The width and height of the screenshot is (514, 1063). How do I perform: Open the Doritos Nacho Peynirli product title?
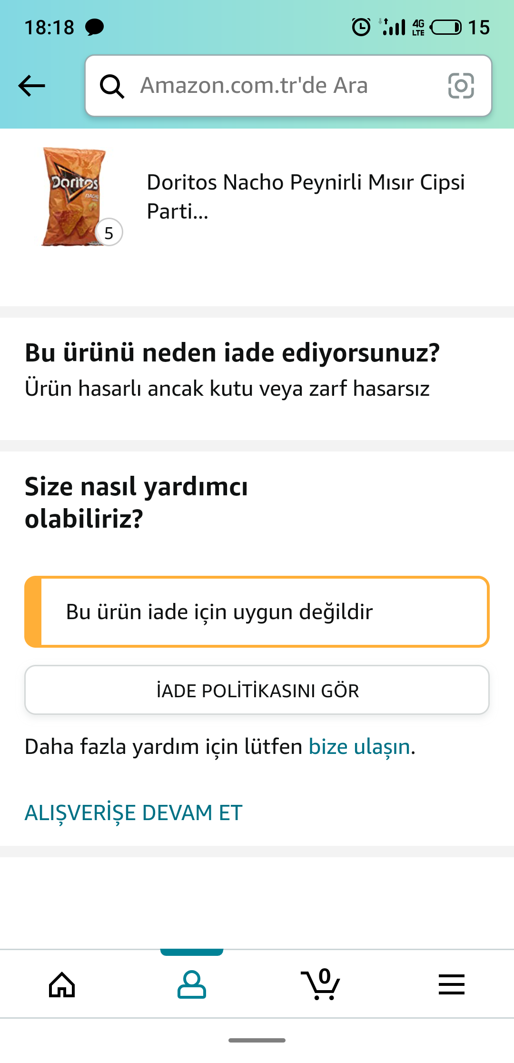point(306,196)
